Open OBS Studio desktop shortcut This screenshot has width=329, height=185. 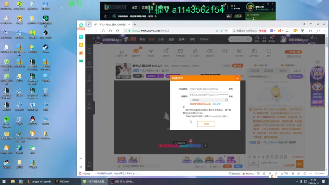pyautogui.click(x=45, y=34)
